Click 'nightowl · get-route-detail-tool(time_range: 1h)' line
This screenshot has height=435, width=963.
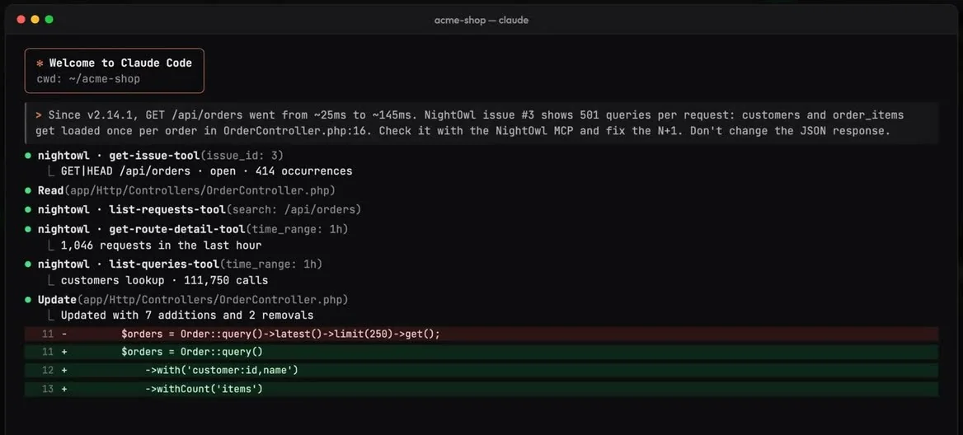(x=195, y=230)
